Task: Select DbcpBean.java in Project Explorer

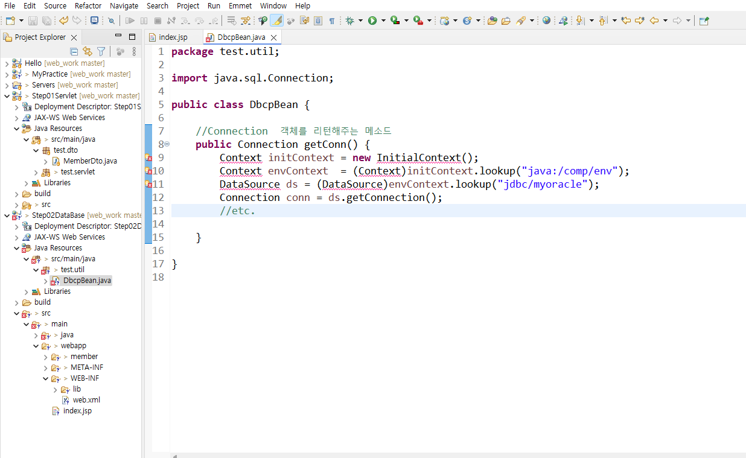Action: (x=87, y=281)
